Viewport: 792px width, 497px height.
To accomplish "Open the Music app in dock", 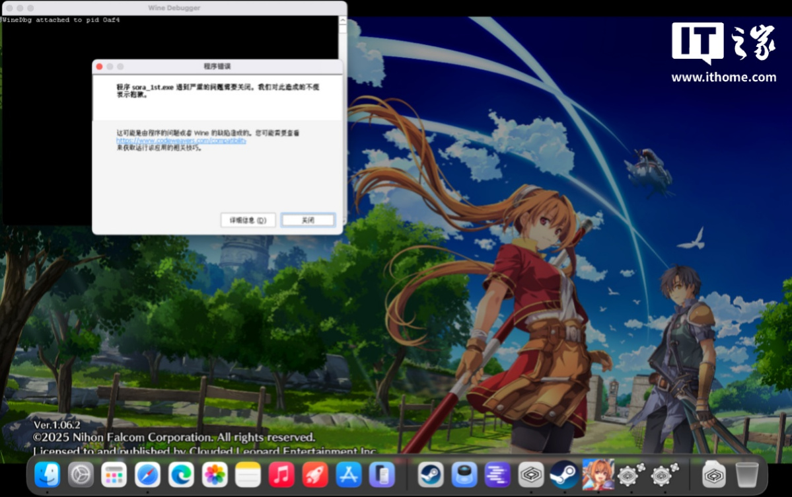I will 282,475.
